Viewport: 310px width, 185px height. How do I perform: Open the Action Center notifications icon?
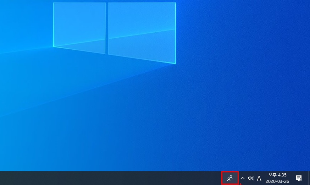[299, 178]
